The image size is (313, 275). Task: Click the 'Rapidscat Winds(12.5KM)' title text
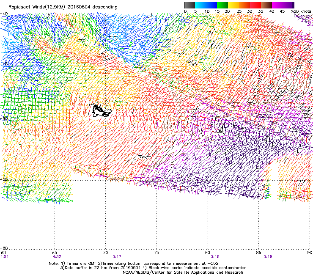click(37, 7)
